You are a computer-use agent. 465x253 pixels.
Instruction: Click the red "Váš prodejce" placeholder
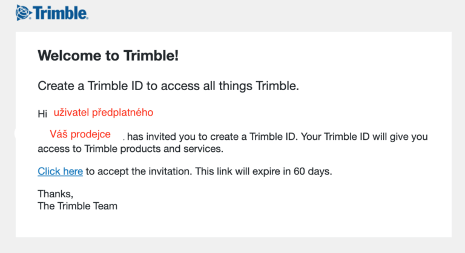(x=80, y=134)
